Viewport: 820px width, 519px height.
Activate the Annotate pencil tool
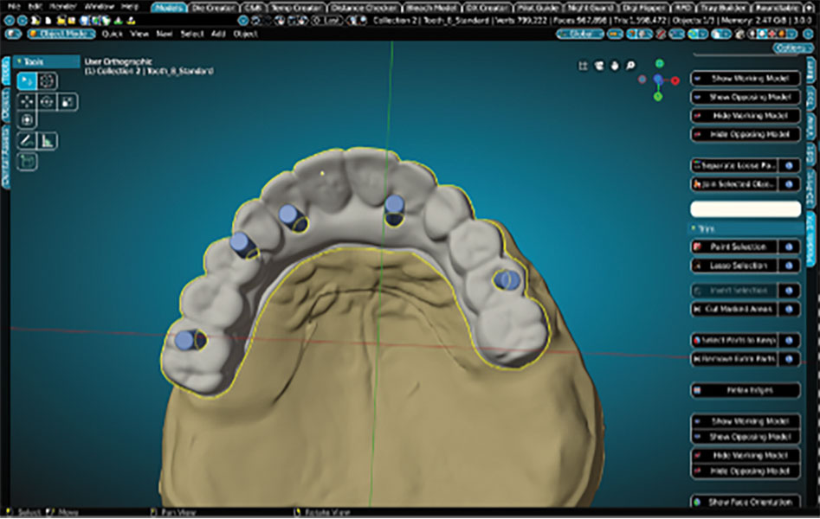[x=28, y=140]
